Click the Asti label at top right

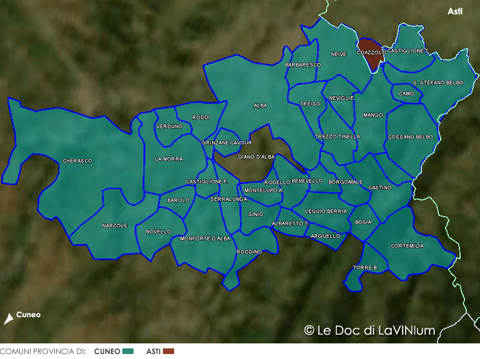point(455,11)
